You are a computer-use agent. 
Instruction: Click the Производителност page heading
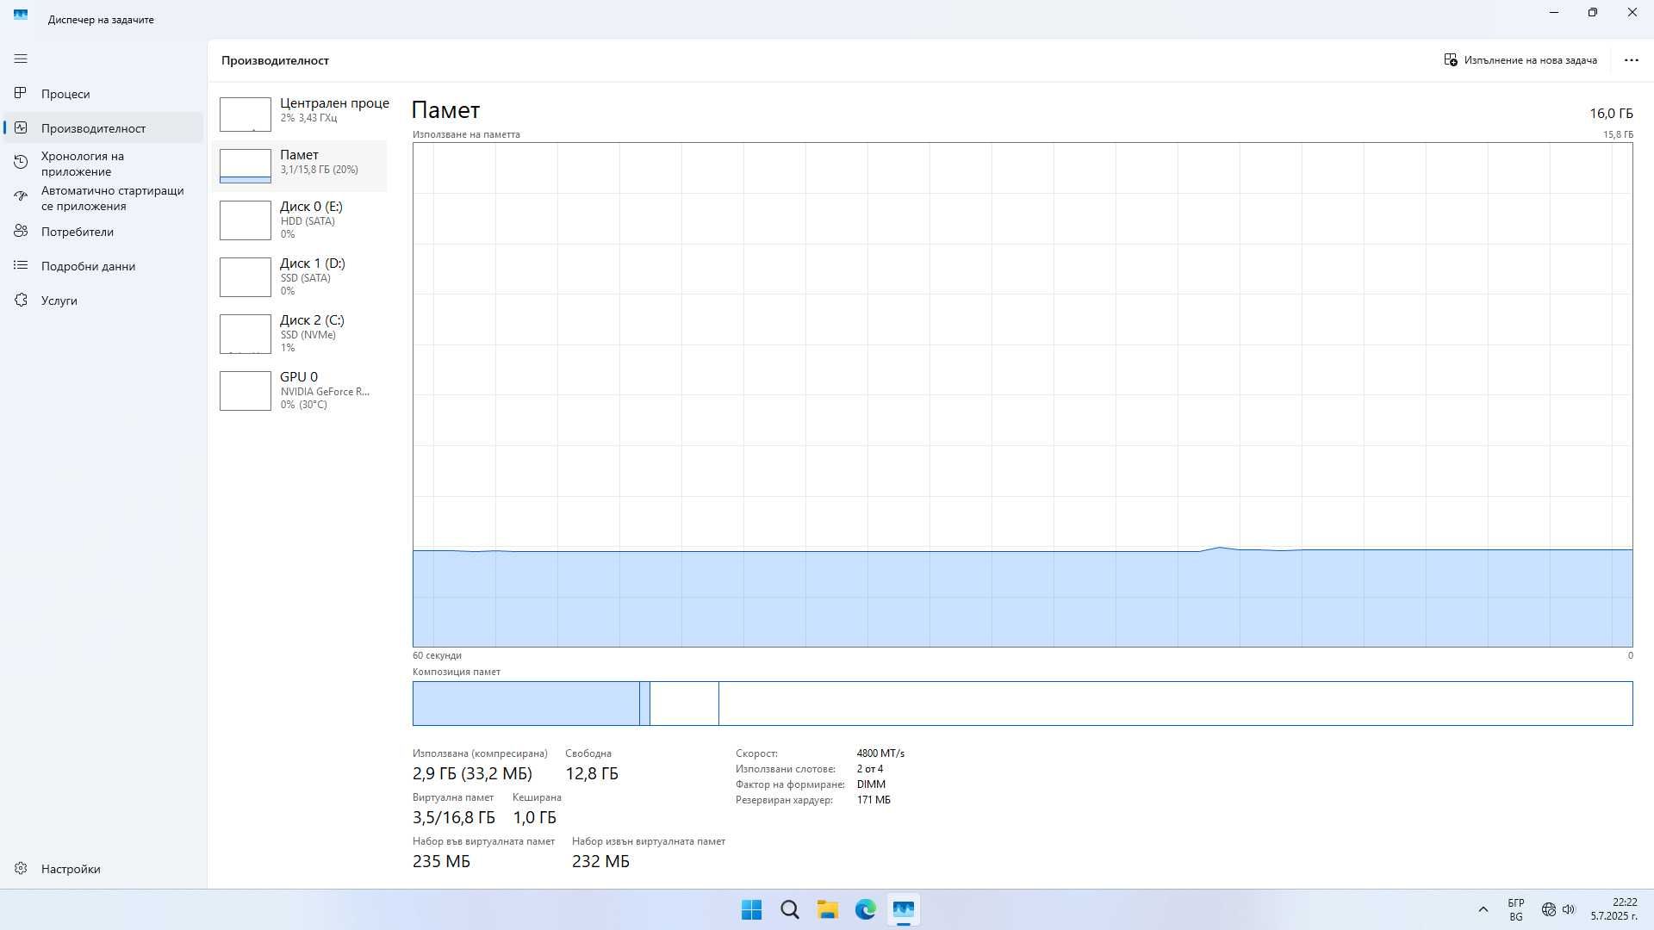[x=275, y=60]
